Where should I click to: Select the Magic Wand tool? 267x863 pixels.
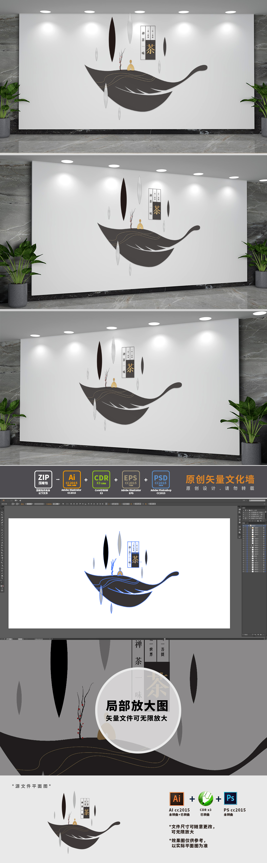[x=2, y=515]
